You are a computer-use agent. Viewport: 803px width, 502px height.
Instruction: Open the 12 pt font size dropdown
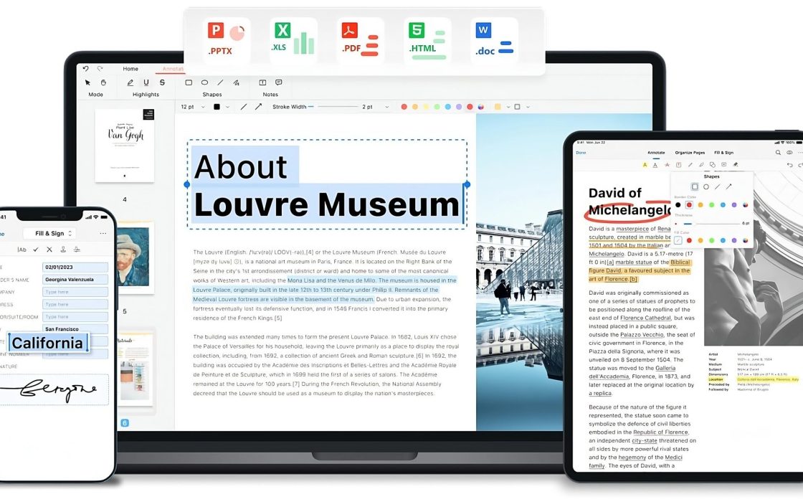click(192, 107)
